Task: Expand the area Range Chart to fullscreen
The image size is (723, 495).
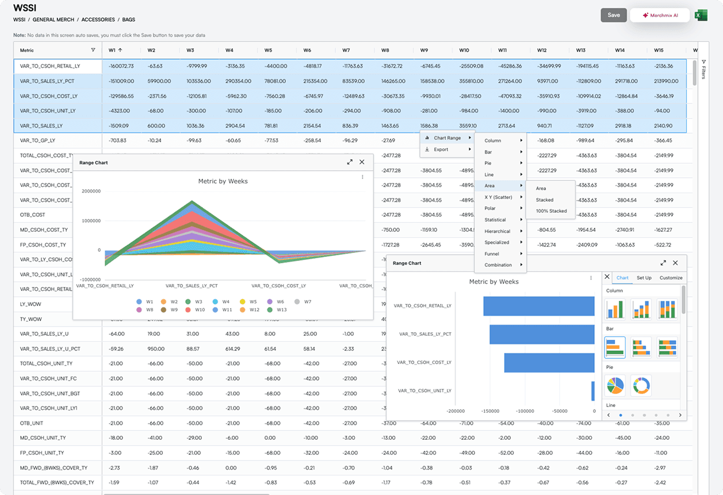Action: point(350,162)
